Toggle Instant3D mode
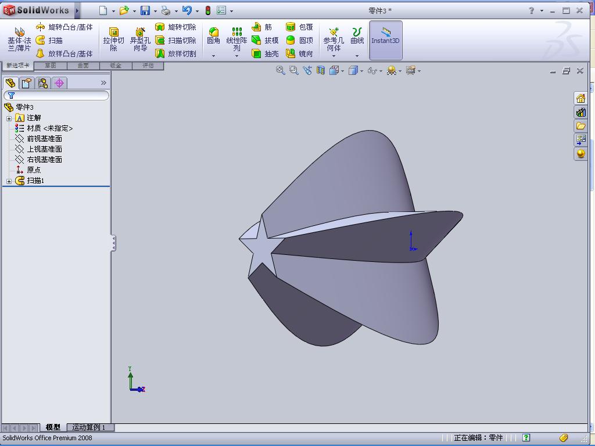The height and width of the screenshot is (446, 595). pos(386,40)
